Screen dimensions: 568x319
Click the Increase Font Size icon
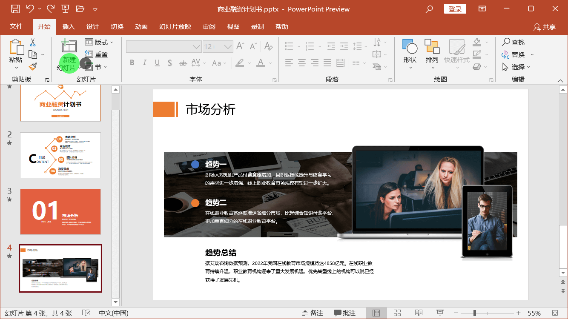click(x=240, y=46)
